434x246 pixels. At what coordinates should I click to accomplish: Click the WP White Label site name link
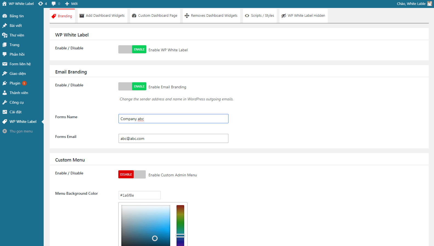18,4
